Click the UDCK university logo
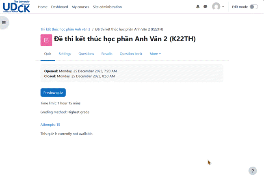The image size is (264, 182). [x=16, y=7]
